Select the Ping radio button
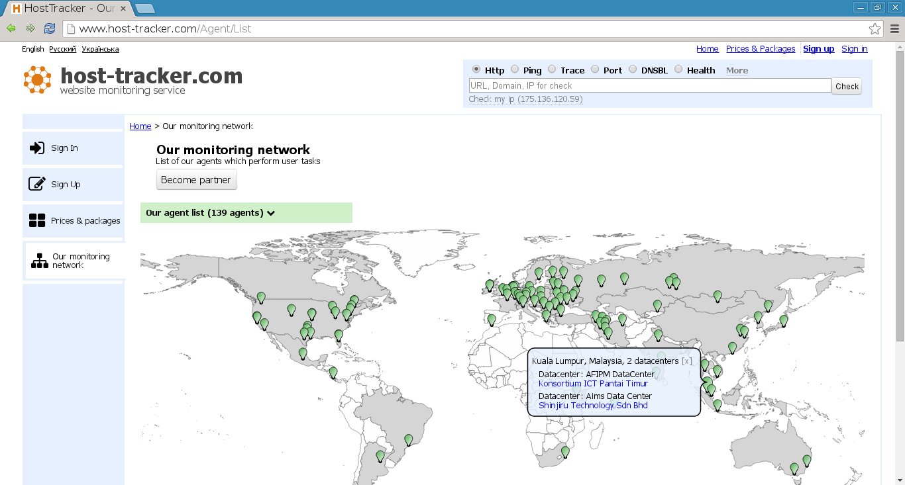The height and width of the screenshot is (485, 905). [515, 69]
